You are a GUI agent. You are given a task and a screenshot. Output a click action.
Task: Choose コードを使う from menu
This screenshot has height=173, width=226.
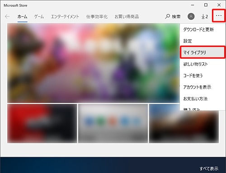(x=202, y=75)
